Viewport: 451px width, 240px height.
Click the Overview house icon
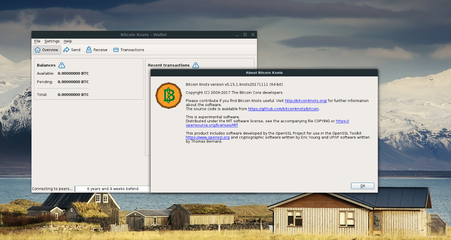click(x=38, y=50)
